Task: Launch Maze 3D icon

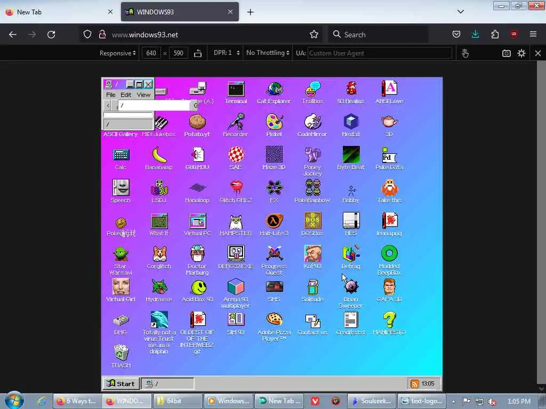Action: [x=274, y=158]
